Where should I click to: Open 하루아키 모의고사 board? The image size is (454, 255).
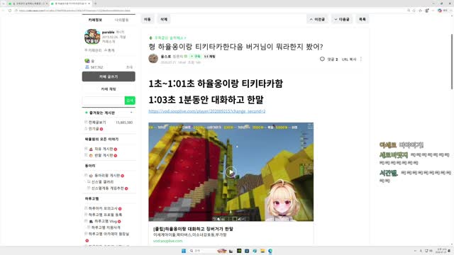coord(103,208)
